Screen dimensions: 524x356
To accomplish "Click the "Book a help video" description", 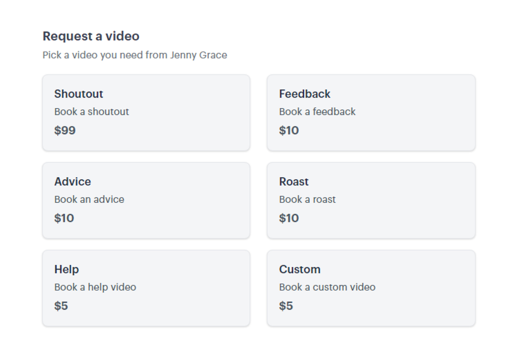I will pyautogui.click(x=95, y=287).
